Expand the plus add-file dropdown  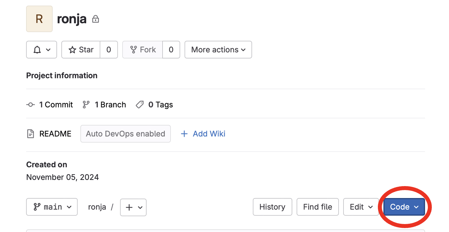[133, 207]
